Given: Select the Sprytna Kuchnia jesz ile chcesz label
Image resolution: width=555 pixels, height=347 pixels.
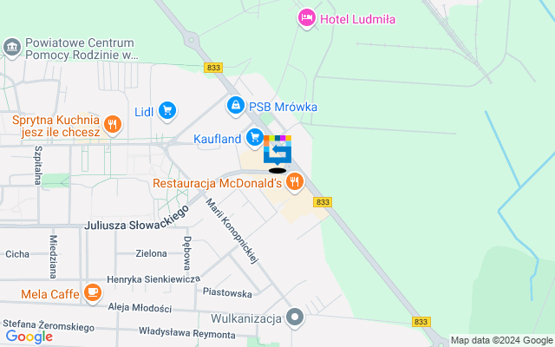Looking at the screenshot, I should point(55,126).
